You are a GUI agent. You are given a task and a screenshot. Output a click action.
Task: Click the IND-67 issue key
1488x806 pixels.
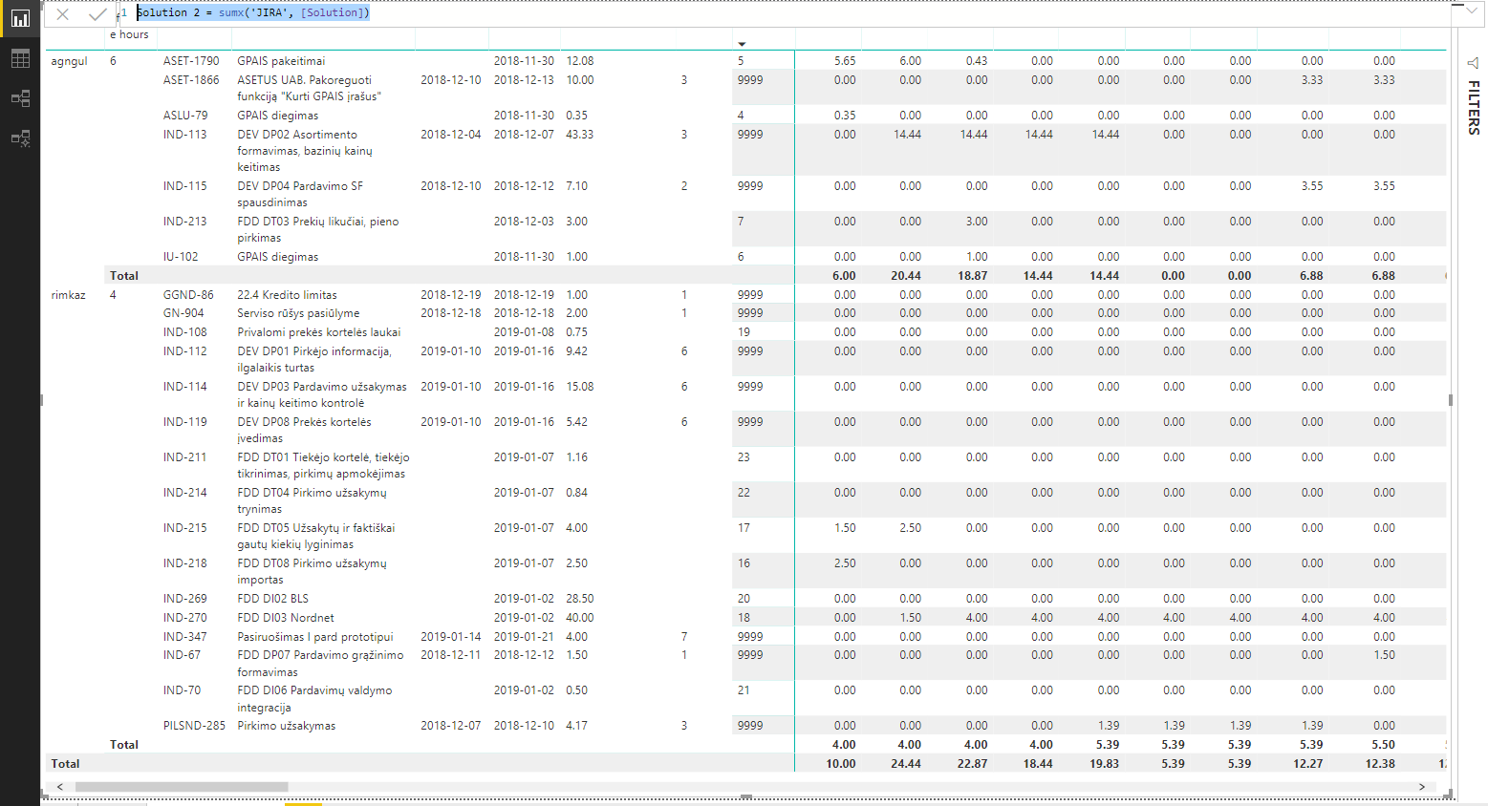point(182,655)
